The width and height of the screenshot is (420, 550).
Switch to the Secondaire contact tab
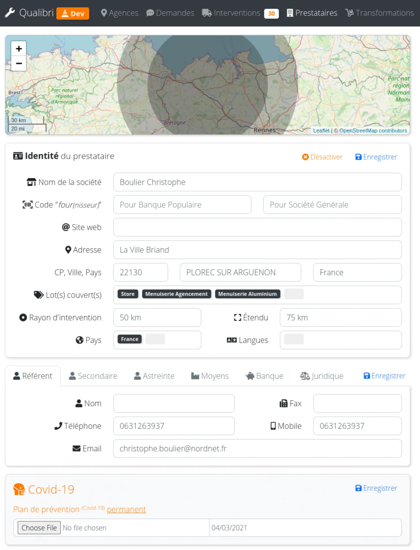point(93,376)
